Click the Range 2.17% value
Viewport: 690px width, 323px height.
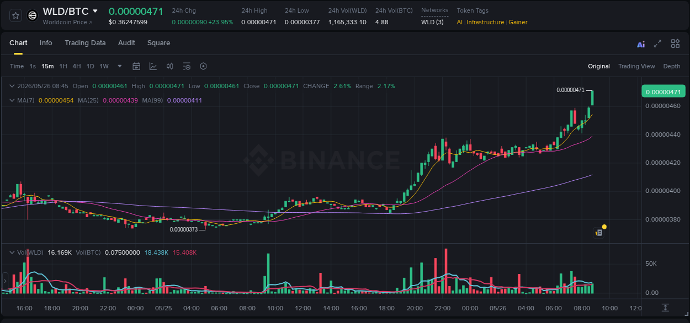coord(386,86)
